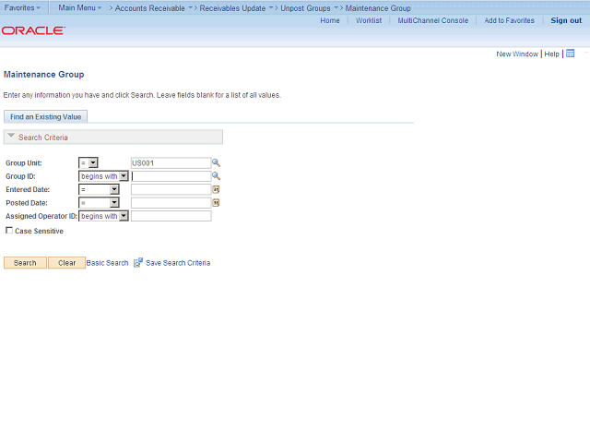This screenshot has width=590, height=443.
Task: Open the Main Menu dropdown
Action: pos(80,7)
